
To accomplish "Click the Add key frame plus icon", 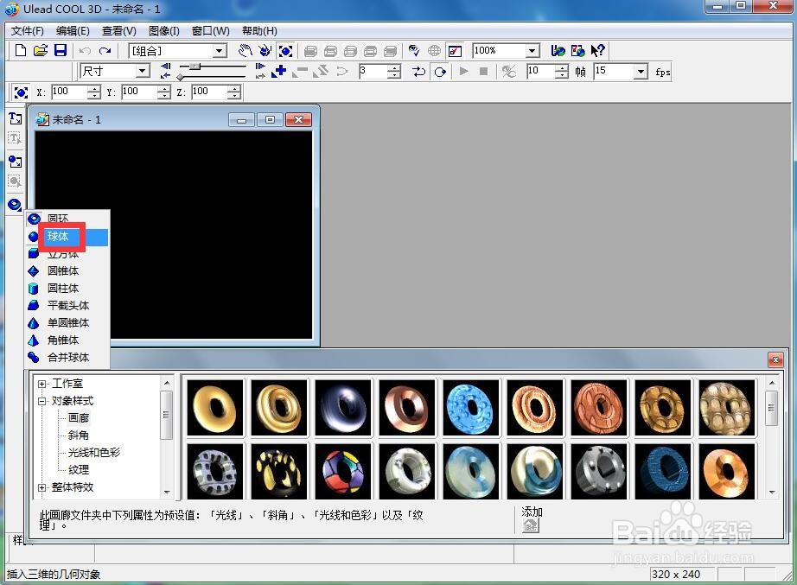I will point(279,72).
